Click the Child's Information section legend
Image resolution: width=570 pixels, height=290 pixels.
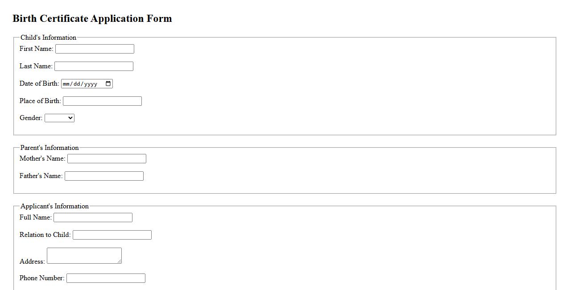[48, 37]
